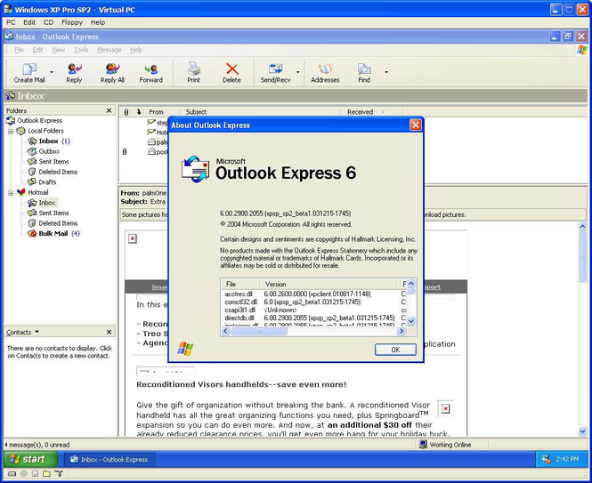Open the File menu in Outlook Express
592x483 pixels.
click(19, 50)
